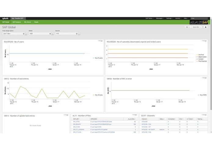Click the Find search field
212x150 pixels.
pyautogui.click(x=199, y=18)
